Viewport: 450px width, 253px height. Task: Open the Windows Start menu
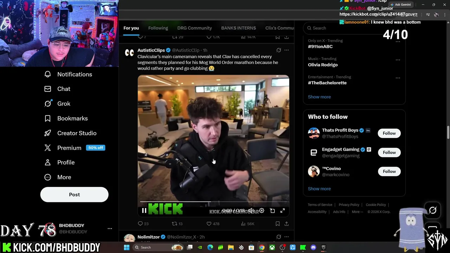tap(127, 247)
